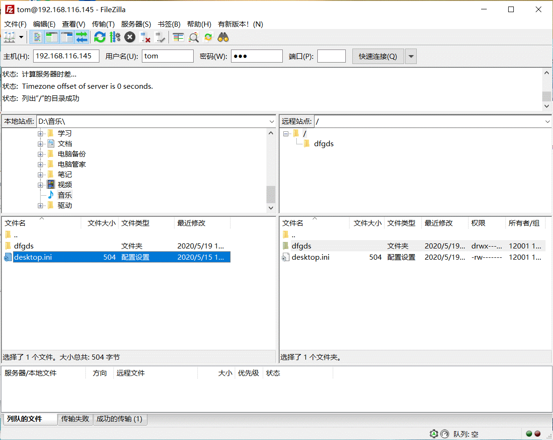Click encryption status gear icon
553x440 pixels.
tap(434, 433)
